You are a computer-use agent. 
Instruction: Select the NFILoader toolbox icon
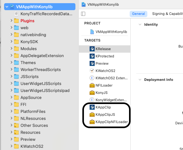pyautogui.click(x=92, y=85)
